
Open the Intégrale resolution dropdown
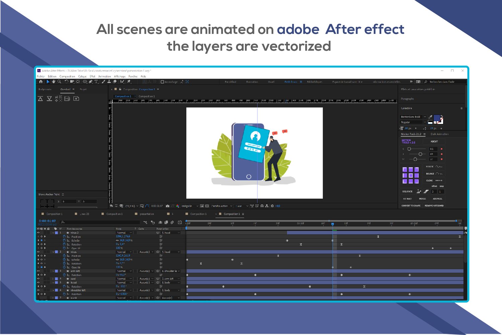click(x=190, y=206)
